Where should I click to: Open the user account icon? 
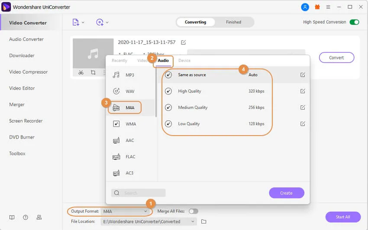click(x=305, y=7)
